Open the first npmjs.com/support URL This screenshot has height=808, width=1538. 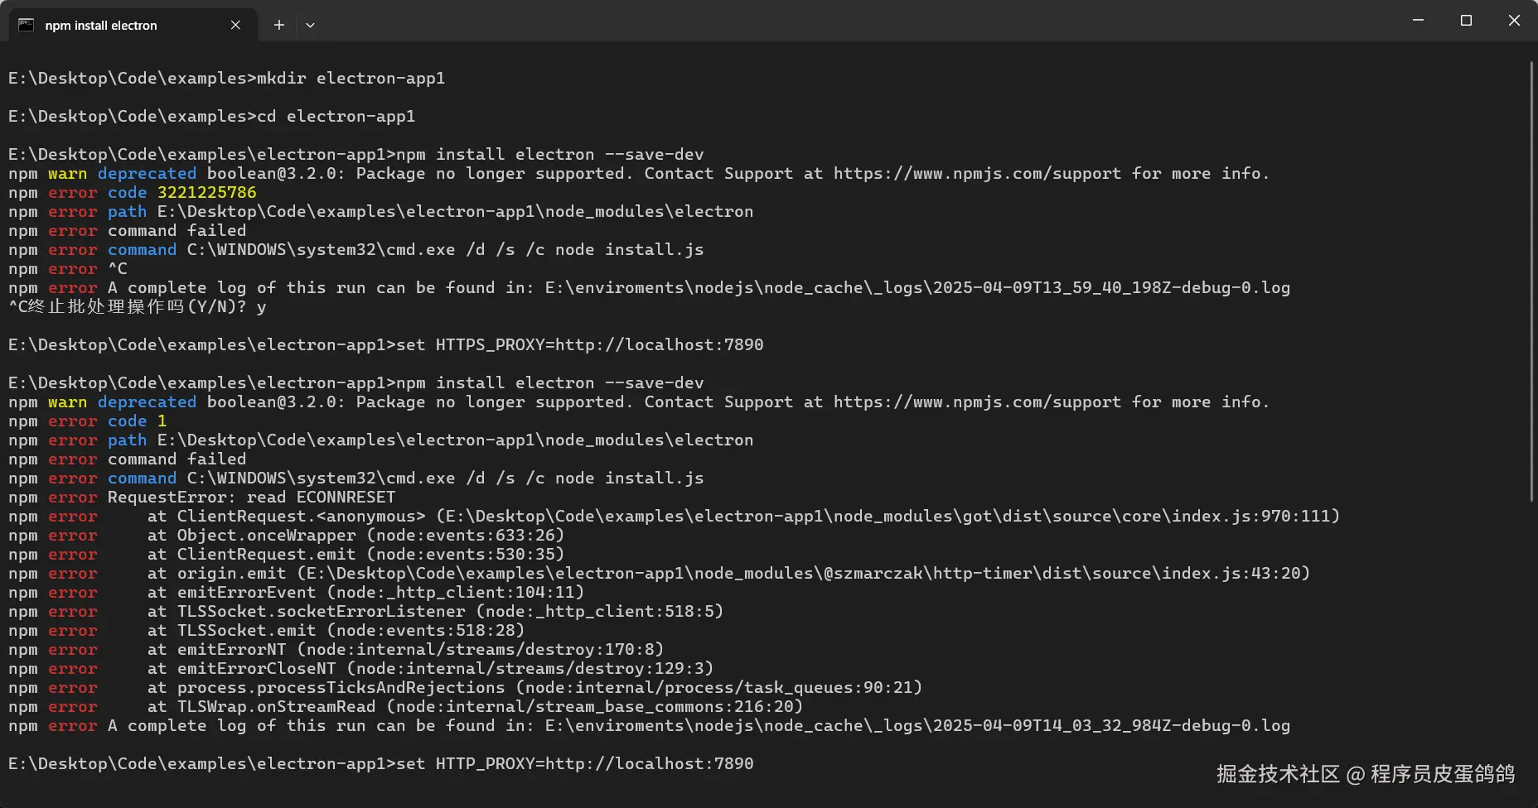tap(977, 174)
